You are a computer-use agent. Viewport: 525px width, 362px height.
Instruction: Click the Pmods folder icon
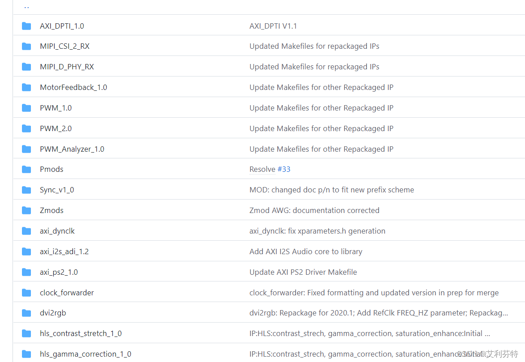click(x=26, y=169)
